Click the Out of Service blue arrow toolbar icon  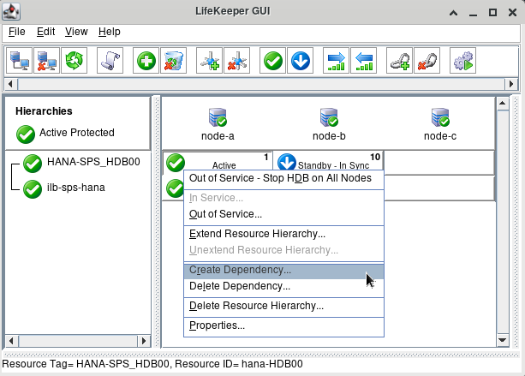tap(301, 61)
